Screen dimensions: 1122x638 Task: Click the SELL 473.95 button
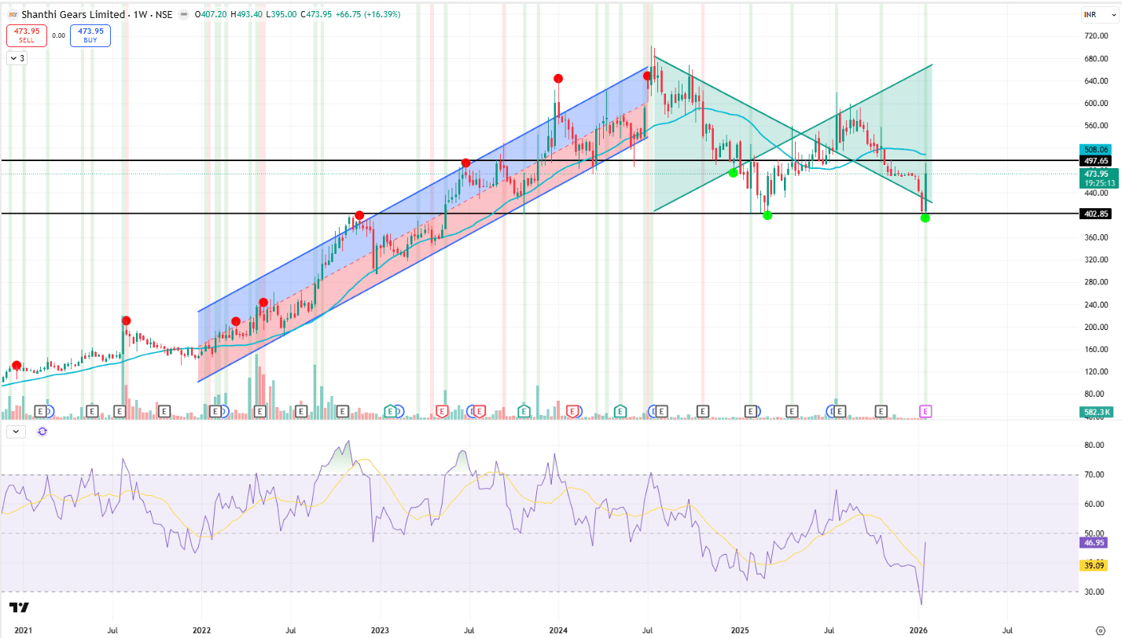[x=27, y=35]
